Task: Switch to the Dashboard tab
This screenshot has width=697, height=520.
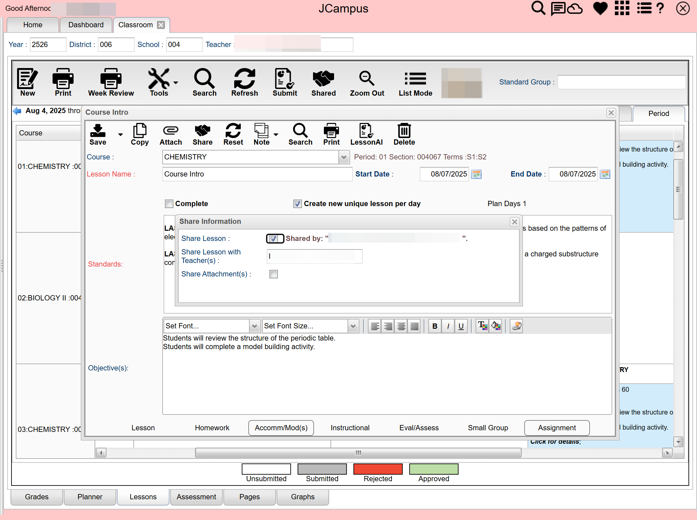Action: [x=86, y=25]
